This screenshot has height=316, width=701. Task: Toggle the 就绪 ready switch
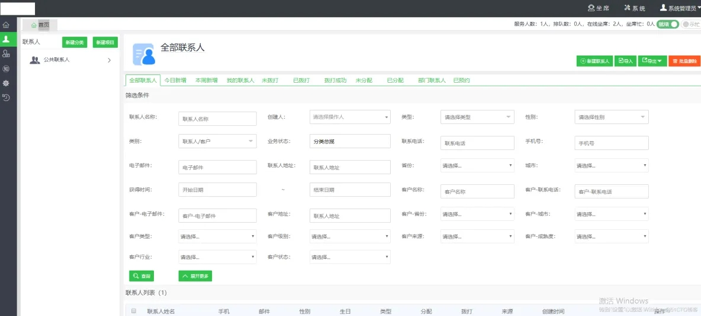(668, 25)
